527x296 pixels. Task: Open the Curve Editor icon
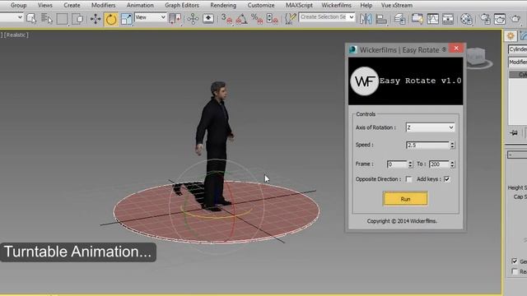click(432, 19)
